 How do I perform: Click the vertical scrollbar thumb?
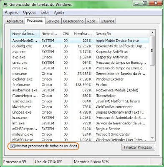[152, 51]
